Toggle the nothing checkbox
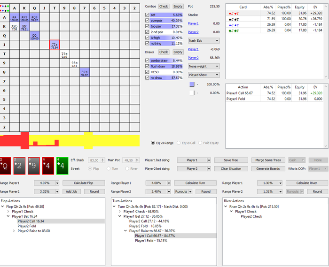Screen dimensions: 329x267 [147, 43]
